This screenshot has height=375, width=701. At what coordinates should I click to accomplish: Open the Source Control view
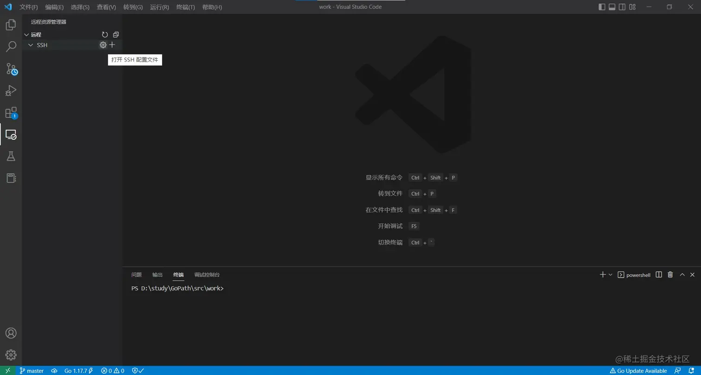point(11,69)
